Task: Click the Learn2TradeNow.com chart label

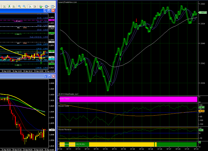Action: click(x=68, y=2)
